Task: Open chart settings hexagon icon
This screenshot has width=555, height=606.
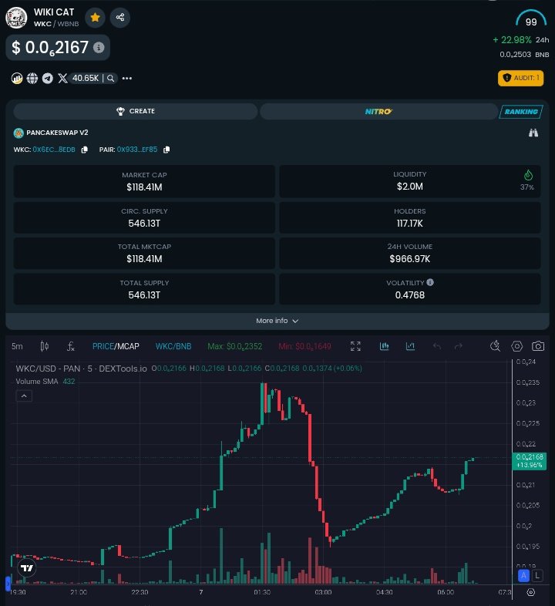Action: pyautogui.click(x=516, y=346)
